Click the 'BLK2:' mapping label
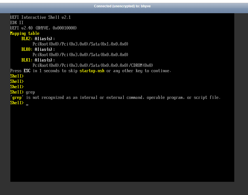 [x=27, y=38]
